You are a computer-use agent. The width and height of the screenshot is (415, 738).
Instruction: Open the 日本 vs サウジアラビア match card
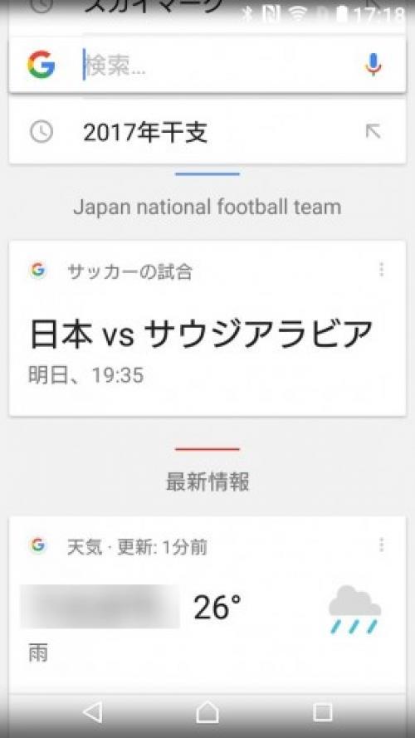207,329
